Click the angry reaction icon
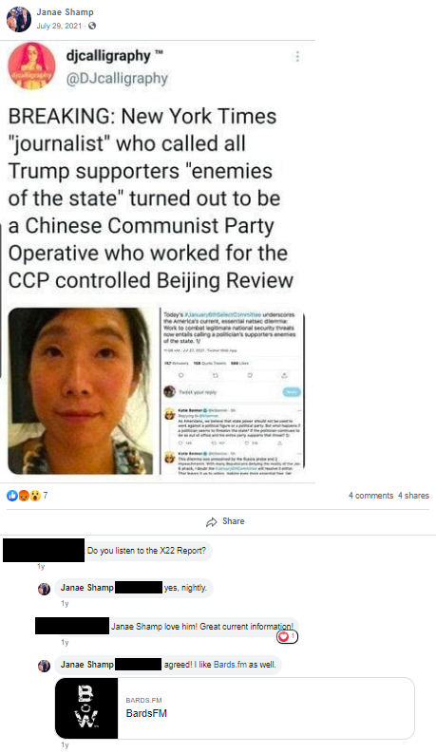This screenshot has width=436, height=753. click(24, 496)
